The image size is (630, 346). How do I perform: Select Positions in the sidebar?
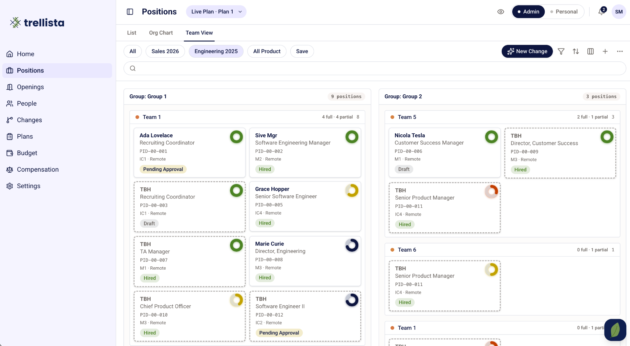coord(57,70)
